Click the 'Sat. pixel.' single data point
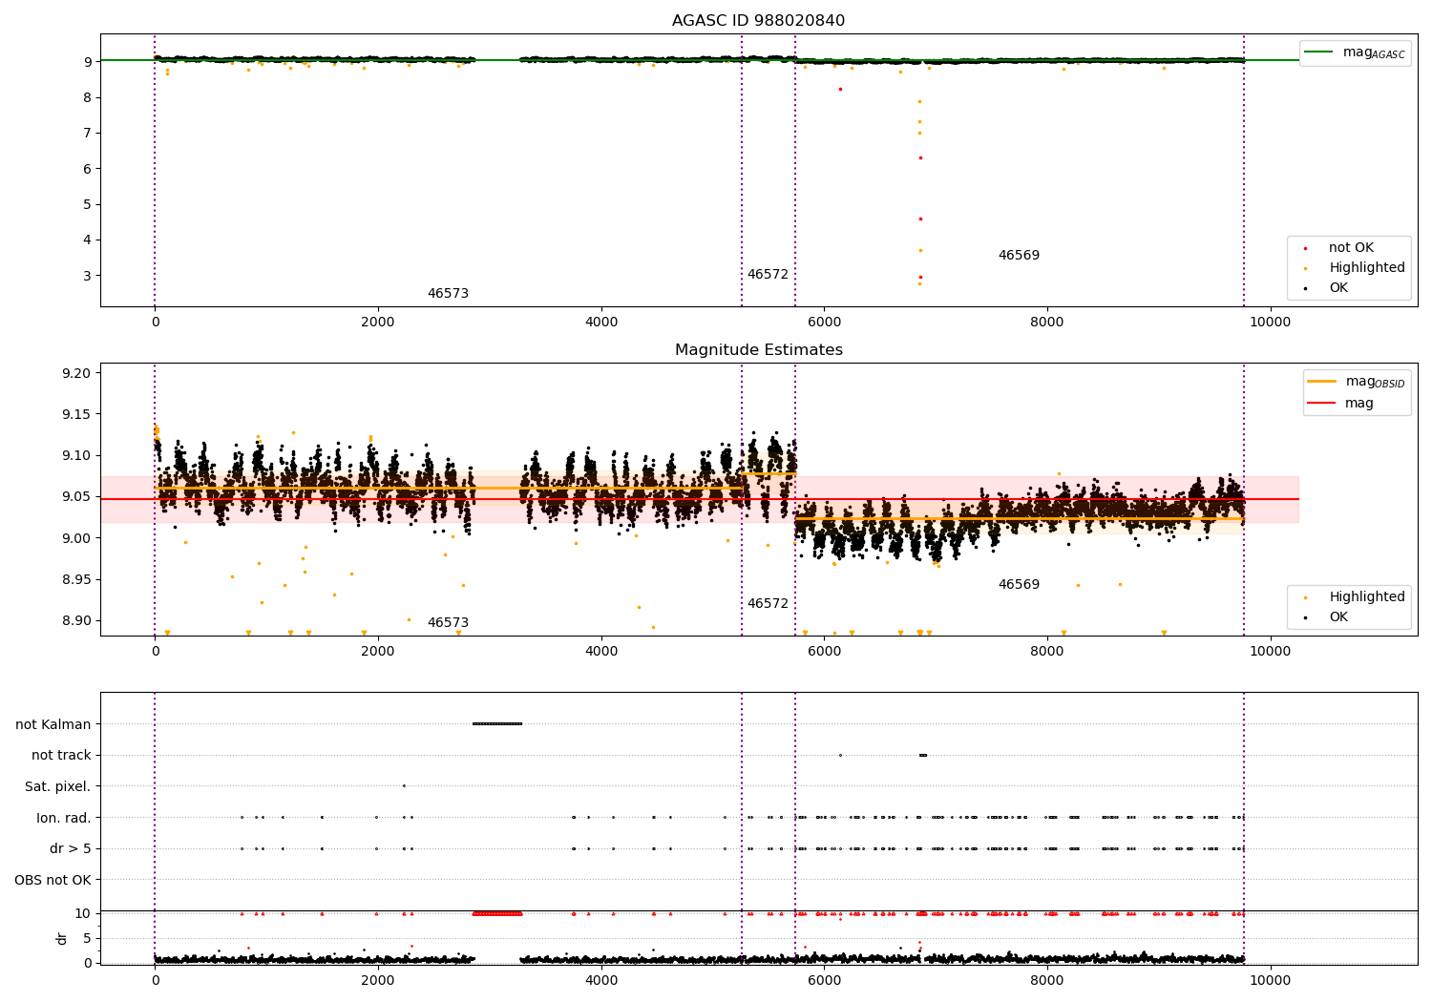The width and height of the screenshot is (1432, 1002). pos(404,786)
